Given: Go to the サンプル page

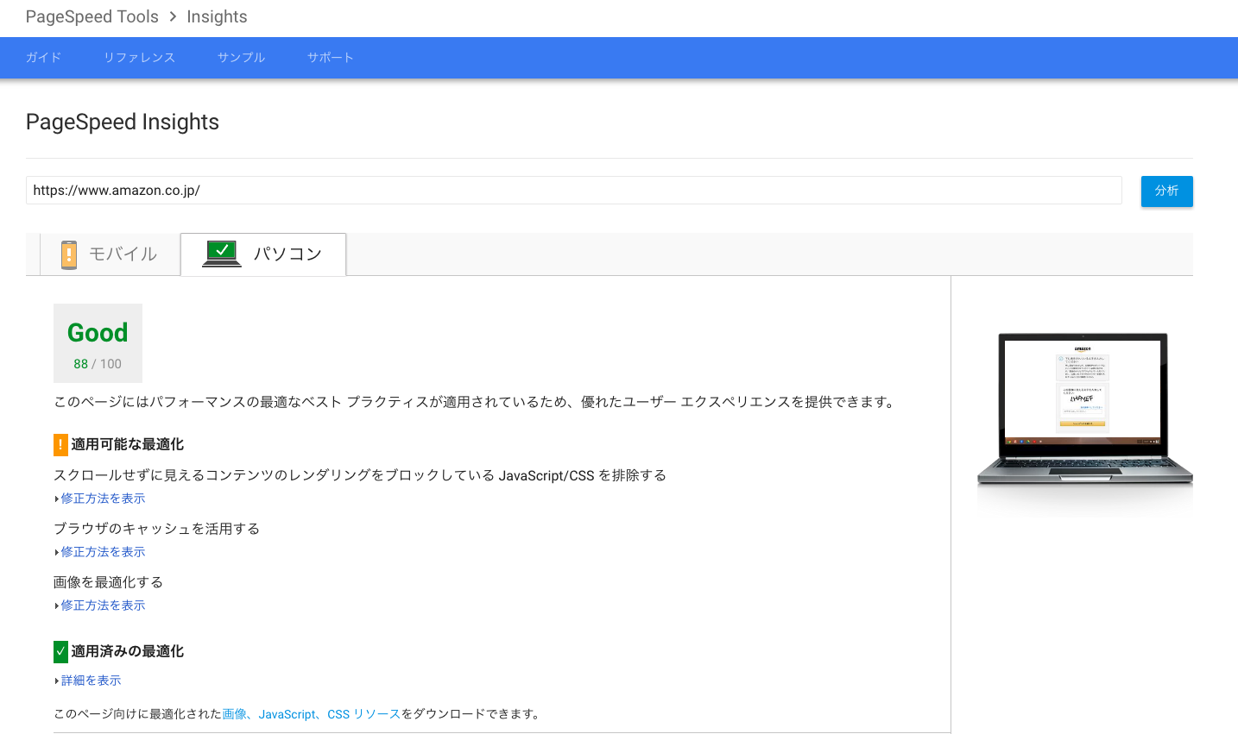Looking at the screenshot, I should pos(241,58).
